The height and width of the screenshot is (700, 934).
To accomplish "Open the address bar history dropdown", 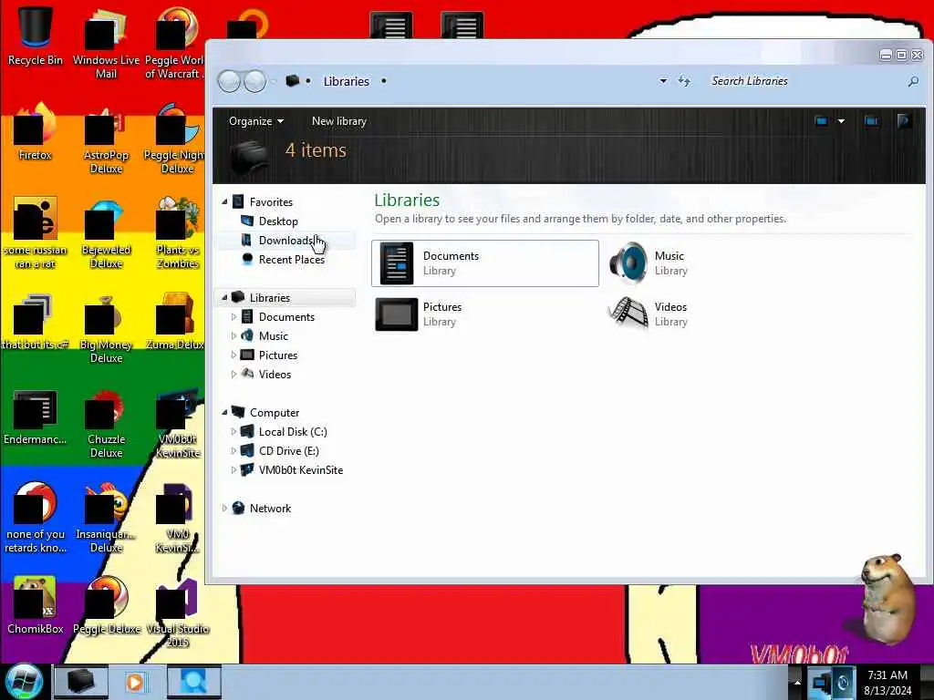I will click(663, 81).
